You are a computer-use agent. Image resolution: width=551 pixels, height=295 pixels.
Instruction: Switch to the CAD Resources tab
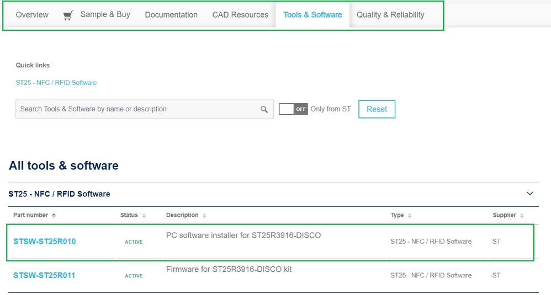tap(240, 15)
